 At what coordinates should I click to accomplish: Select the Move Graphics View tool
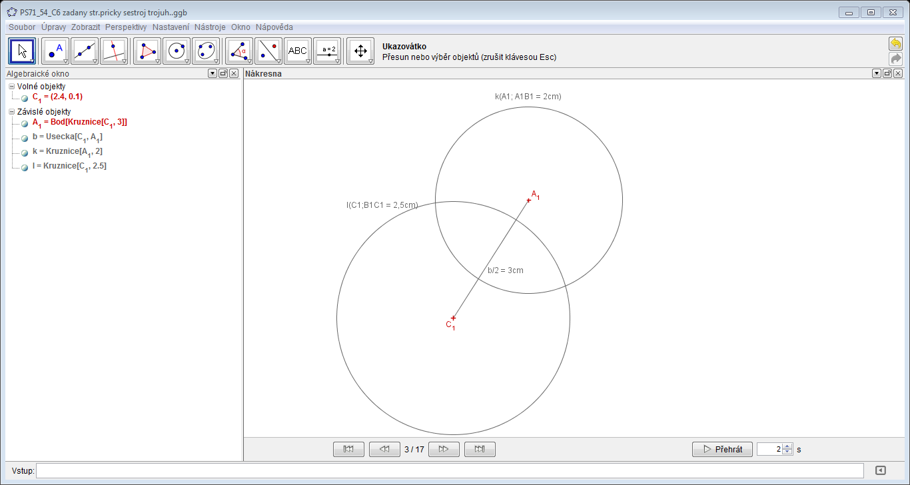pos(360,51)
